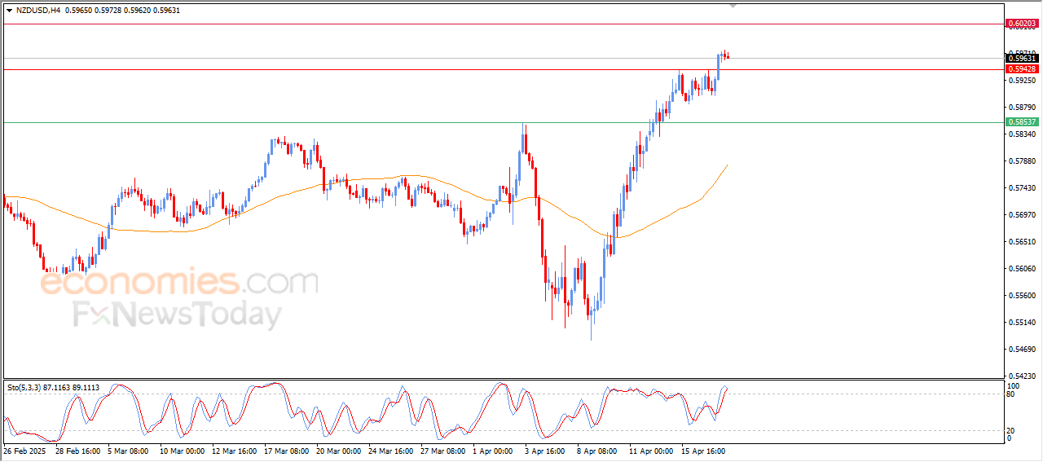The image size is (1043, 462).
Task: Click the 0.55140 price axis label
Action: pyautogui.click(x=1022, y=323)
